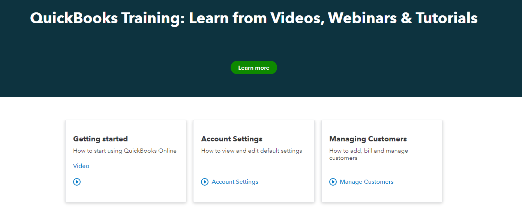
Task: Click play icon beside Account Settings link
Action: 205,182
